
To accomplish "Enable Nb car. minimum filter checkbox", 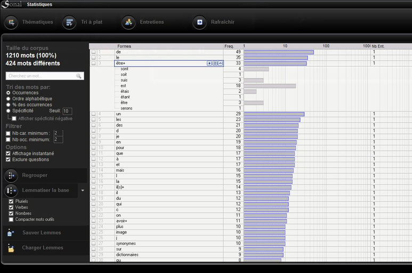I will coord(8,133).
